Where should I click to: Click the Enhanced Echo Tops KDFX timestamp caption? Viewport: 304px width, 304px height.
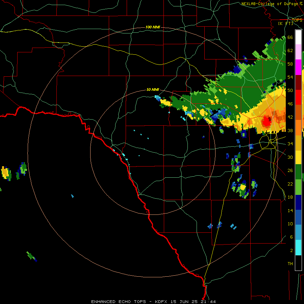153,302
